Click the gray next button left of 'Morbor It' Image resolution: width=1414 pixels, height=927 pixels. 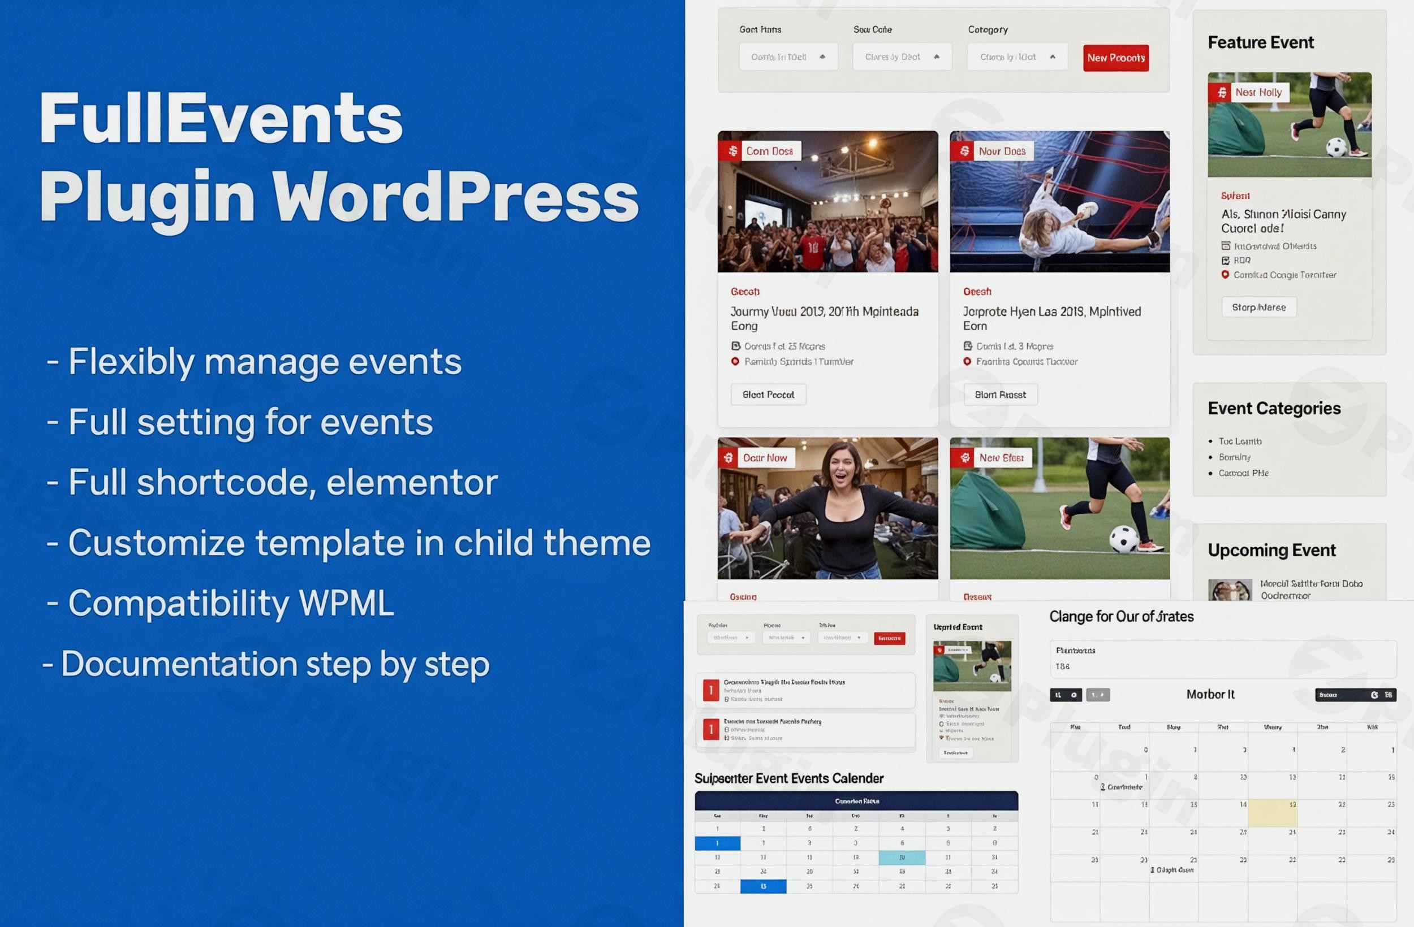(x=1098, y=695)
